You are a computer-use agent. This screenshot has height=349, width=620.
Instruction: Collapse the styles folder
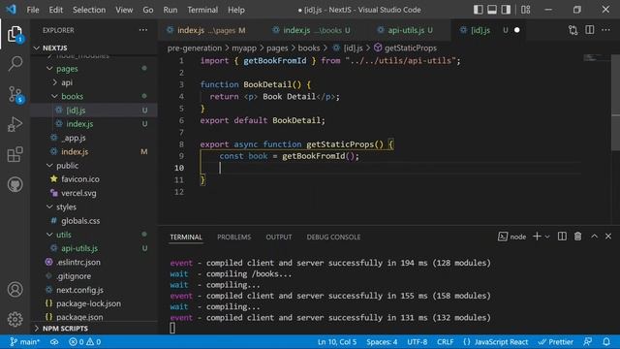click(94, 206)
